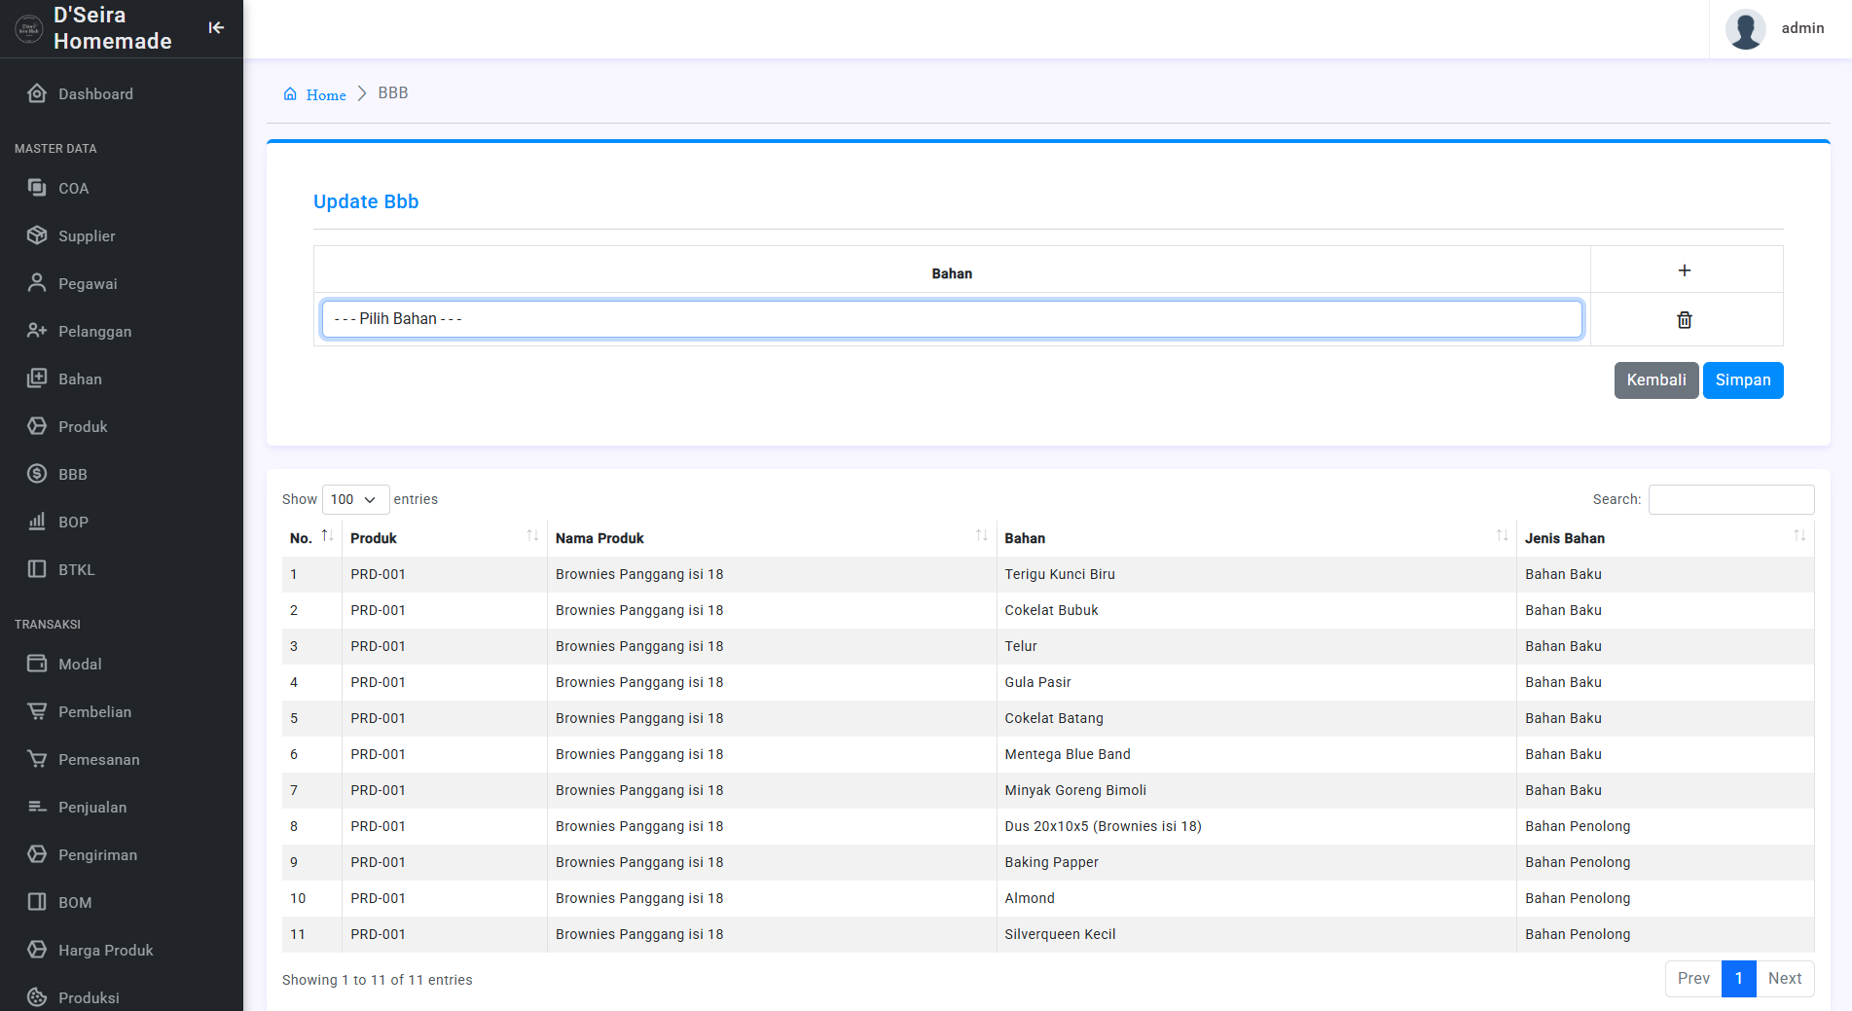Click the Mentega Blue Band cell
Viewport: 1852px width, 1011px height.
coord(1256,754)
